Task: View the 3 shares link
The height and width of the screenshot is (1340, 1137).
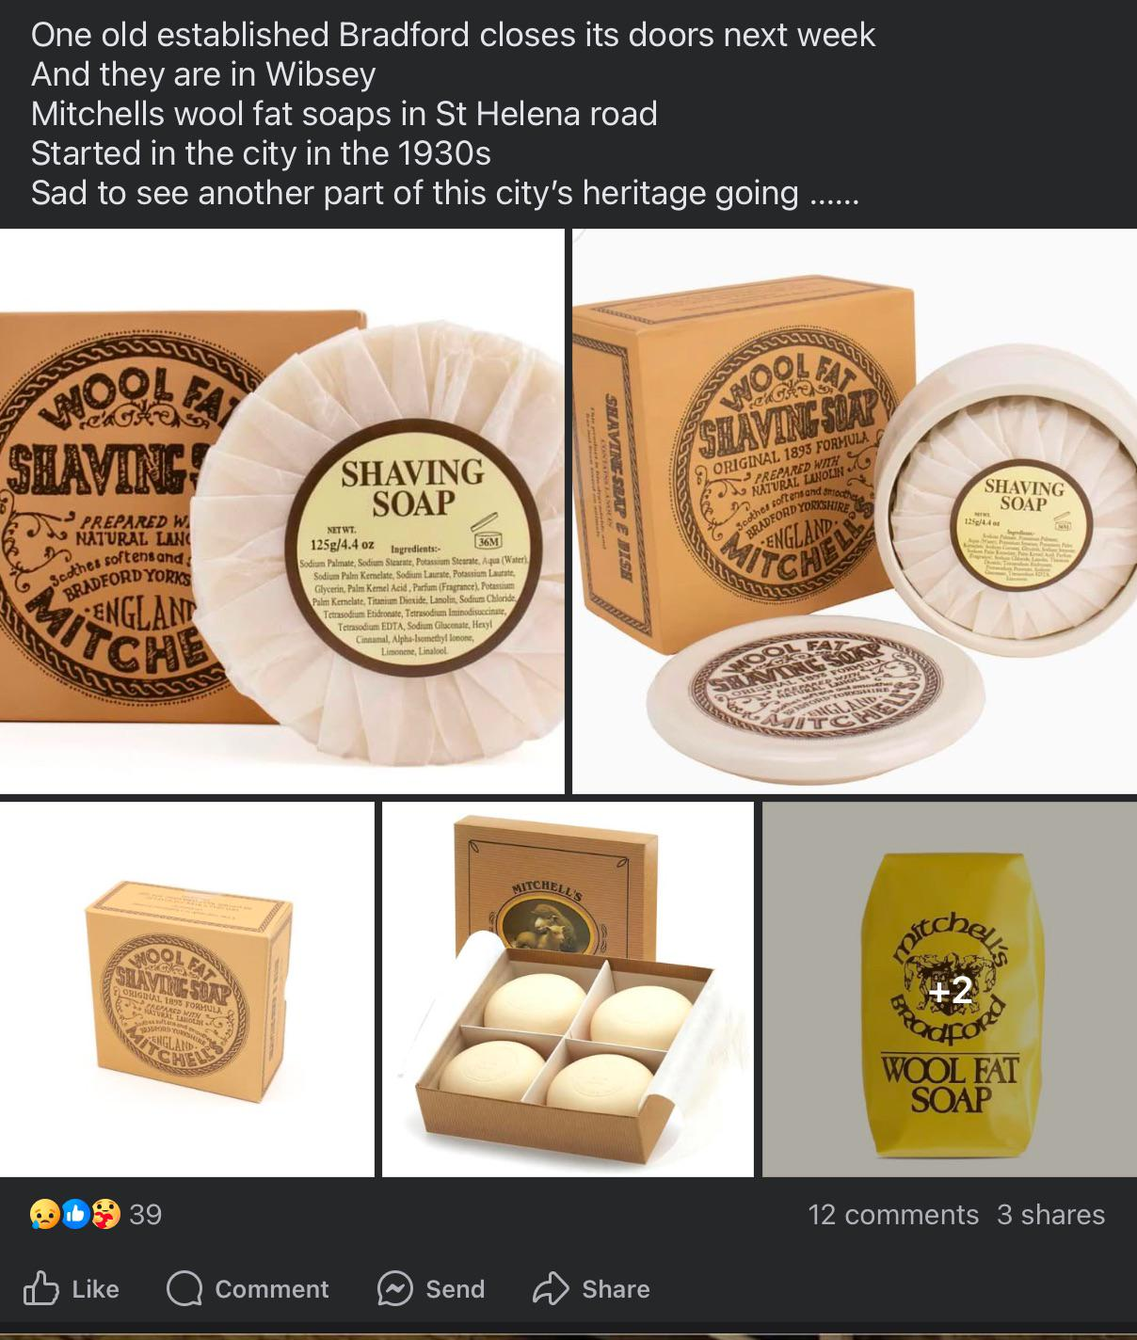Action: (1050, 1215)
